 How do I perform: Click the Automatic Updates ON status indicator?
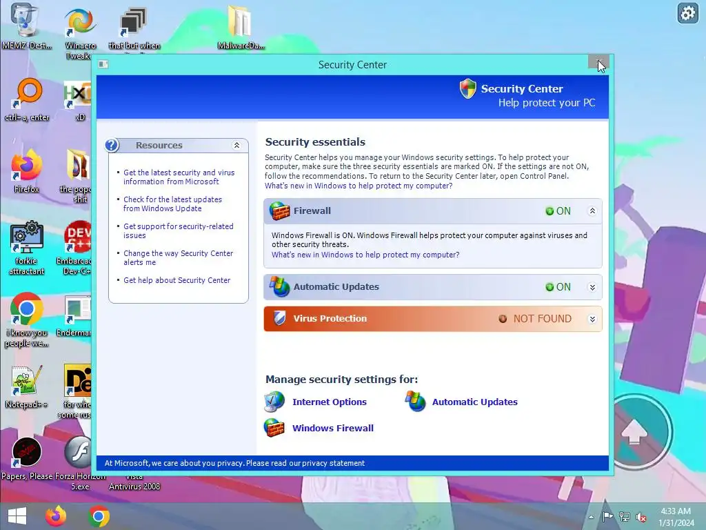pyautogui.click(x=558, y=287)
